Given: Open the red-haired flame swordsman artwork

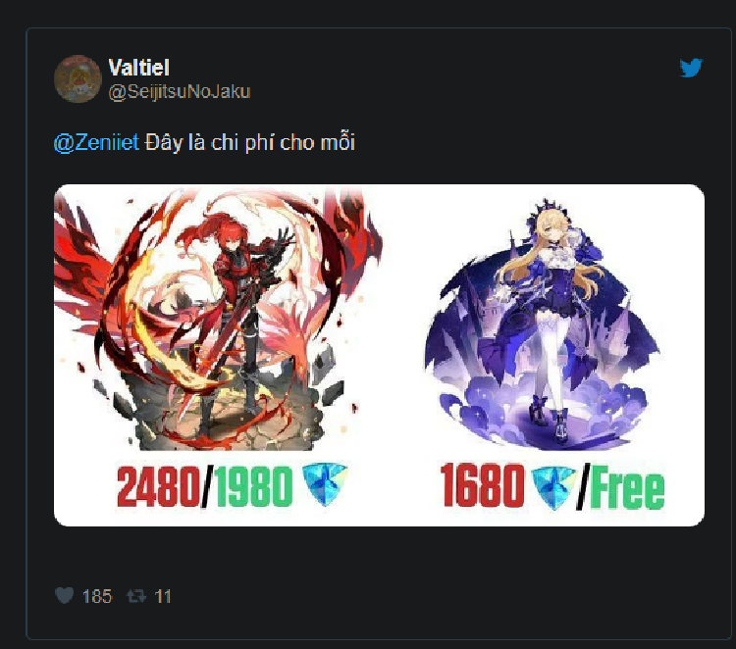Looking at the screenshot, I should click(x=218, y=319).
